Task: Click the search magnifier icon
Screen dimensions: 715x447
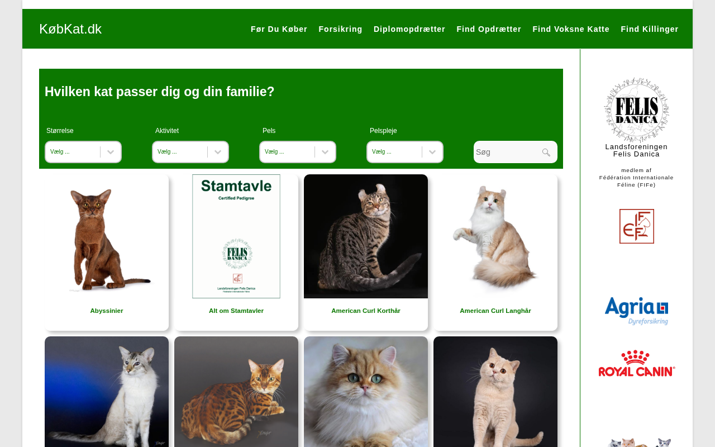Action: pos(546,152)
